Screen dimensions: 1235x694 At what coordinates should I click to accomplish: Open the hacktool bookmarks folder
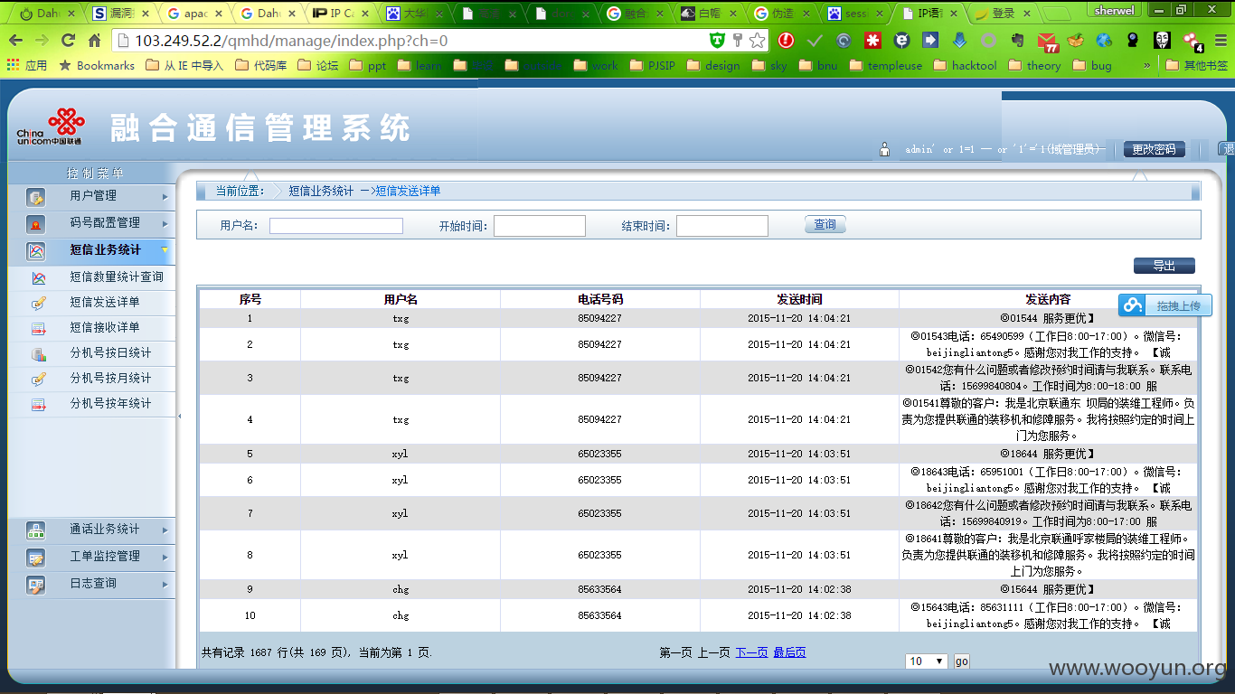tap(965, 65)
